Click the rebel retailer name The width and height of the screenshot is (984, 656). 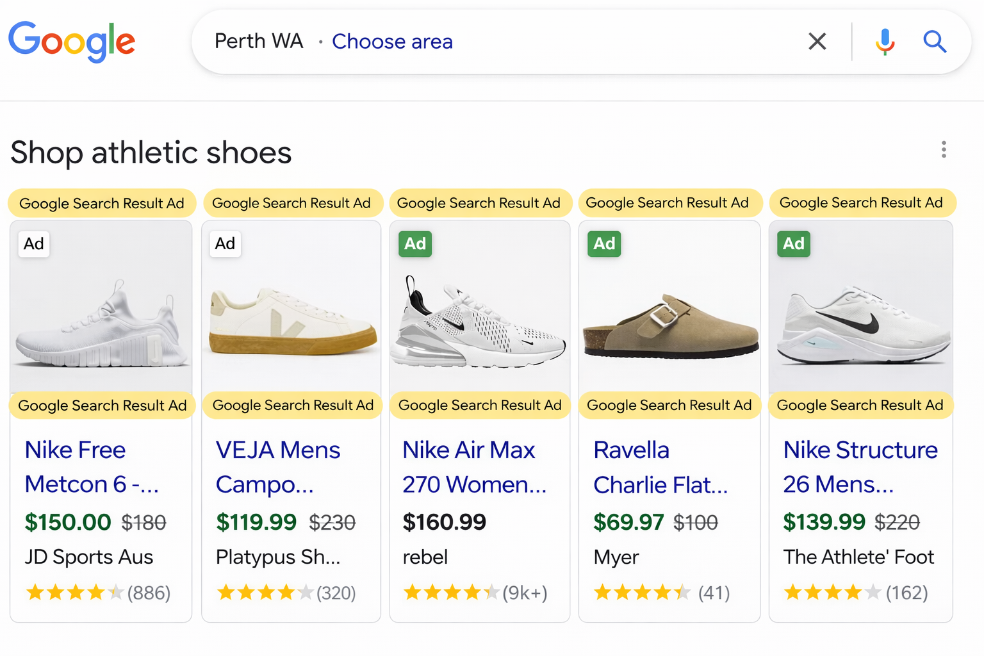pyautogui.click(x=425, y=557)
